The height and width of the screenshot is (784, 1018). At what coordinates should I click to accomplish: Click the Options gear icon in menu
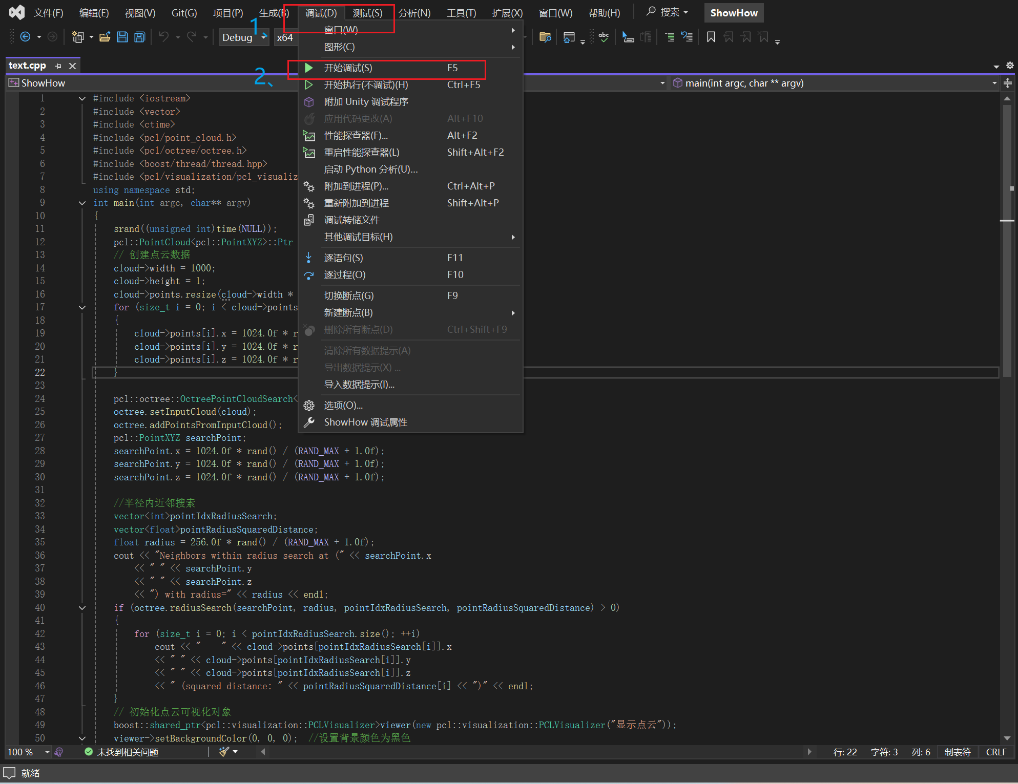coord(309,406)
